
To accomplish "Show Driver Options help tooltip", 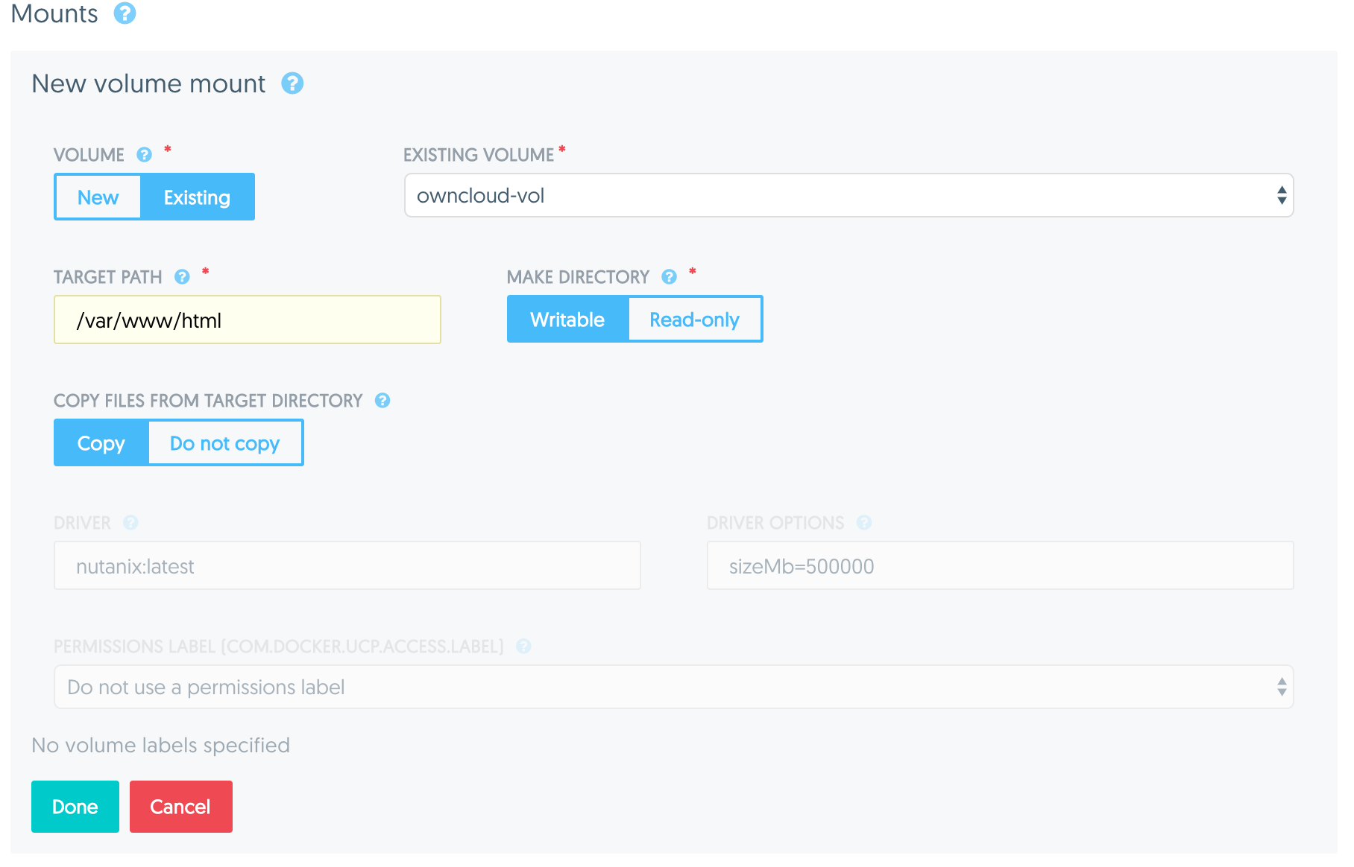I will (x=864, y=523).
